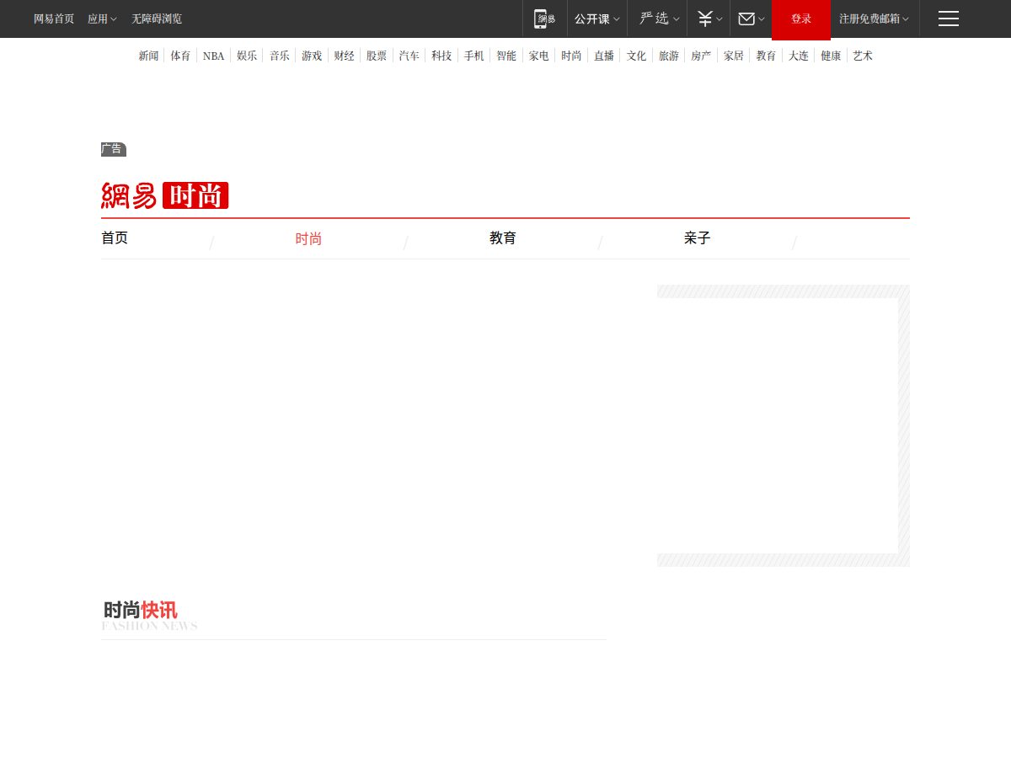
Task: Switch to the 教育 tab
Action: [x=503, y=238]
